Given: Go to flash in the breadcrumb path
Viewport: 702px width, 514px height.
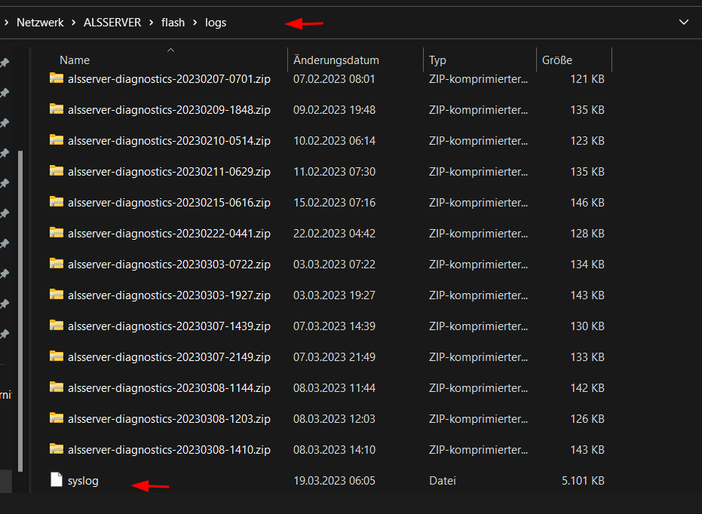Looking at the screenshot, I should (x=173, y=23).
